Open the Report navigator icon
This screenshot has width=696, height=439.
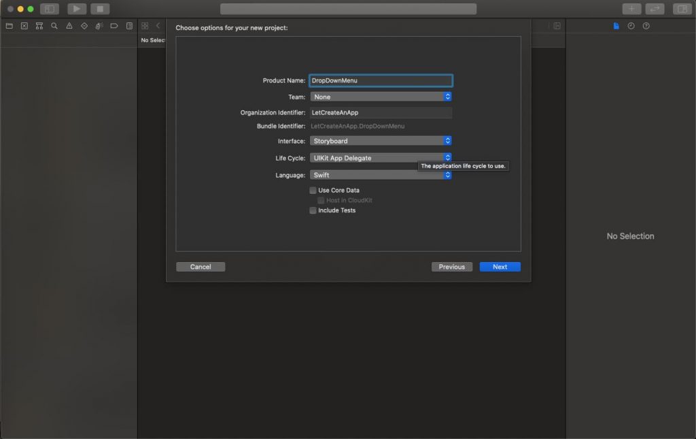(129, 26)
